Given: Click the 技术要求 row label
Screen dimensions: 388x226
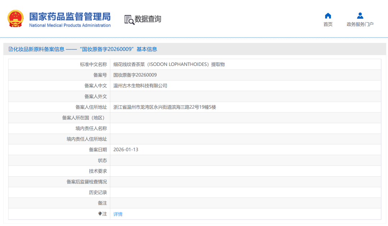Looking at the screenshot, I should (98, 171).
